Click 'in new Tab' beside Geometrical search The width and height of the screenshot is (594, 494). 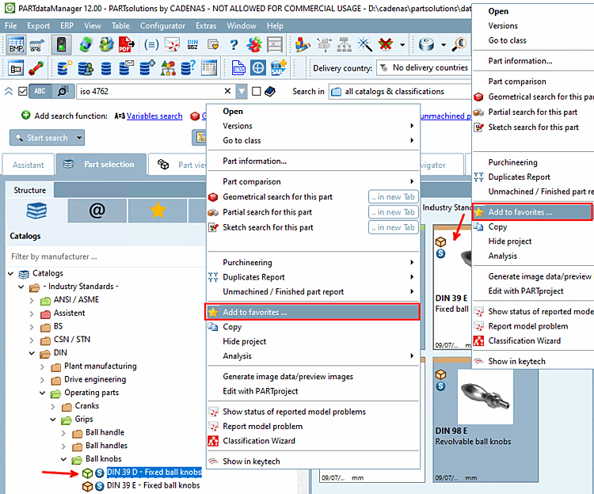pos(393,197)
